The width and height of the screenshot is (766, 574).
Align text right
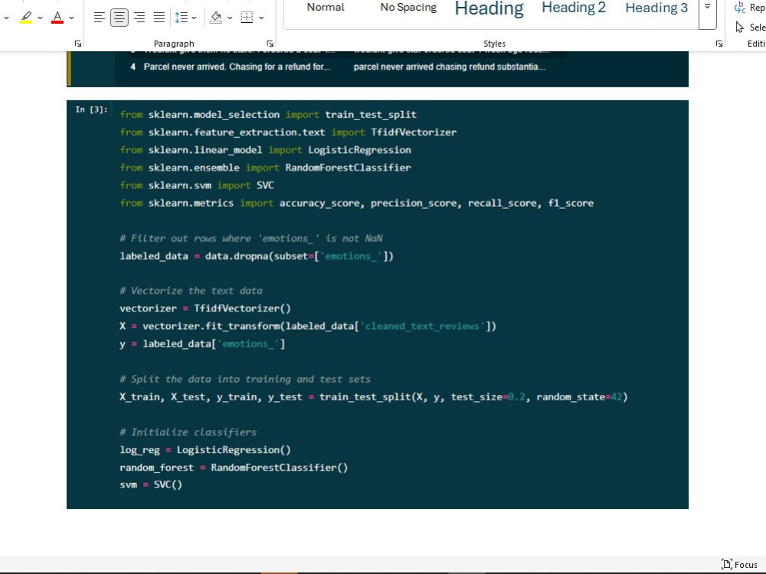coord(139,18)
